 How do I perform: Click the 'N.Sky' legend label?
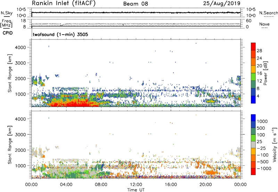(7, 13)
